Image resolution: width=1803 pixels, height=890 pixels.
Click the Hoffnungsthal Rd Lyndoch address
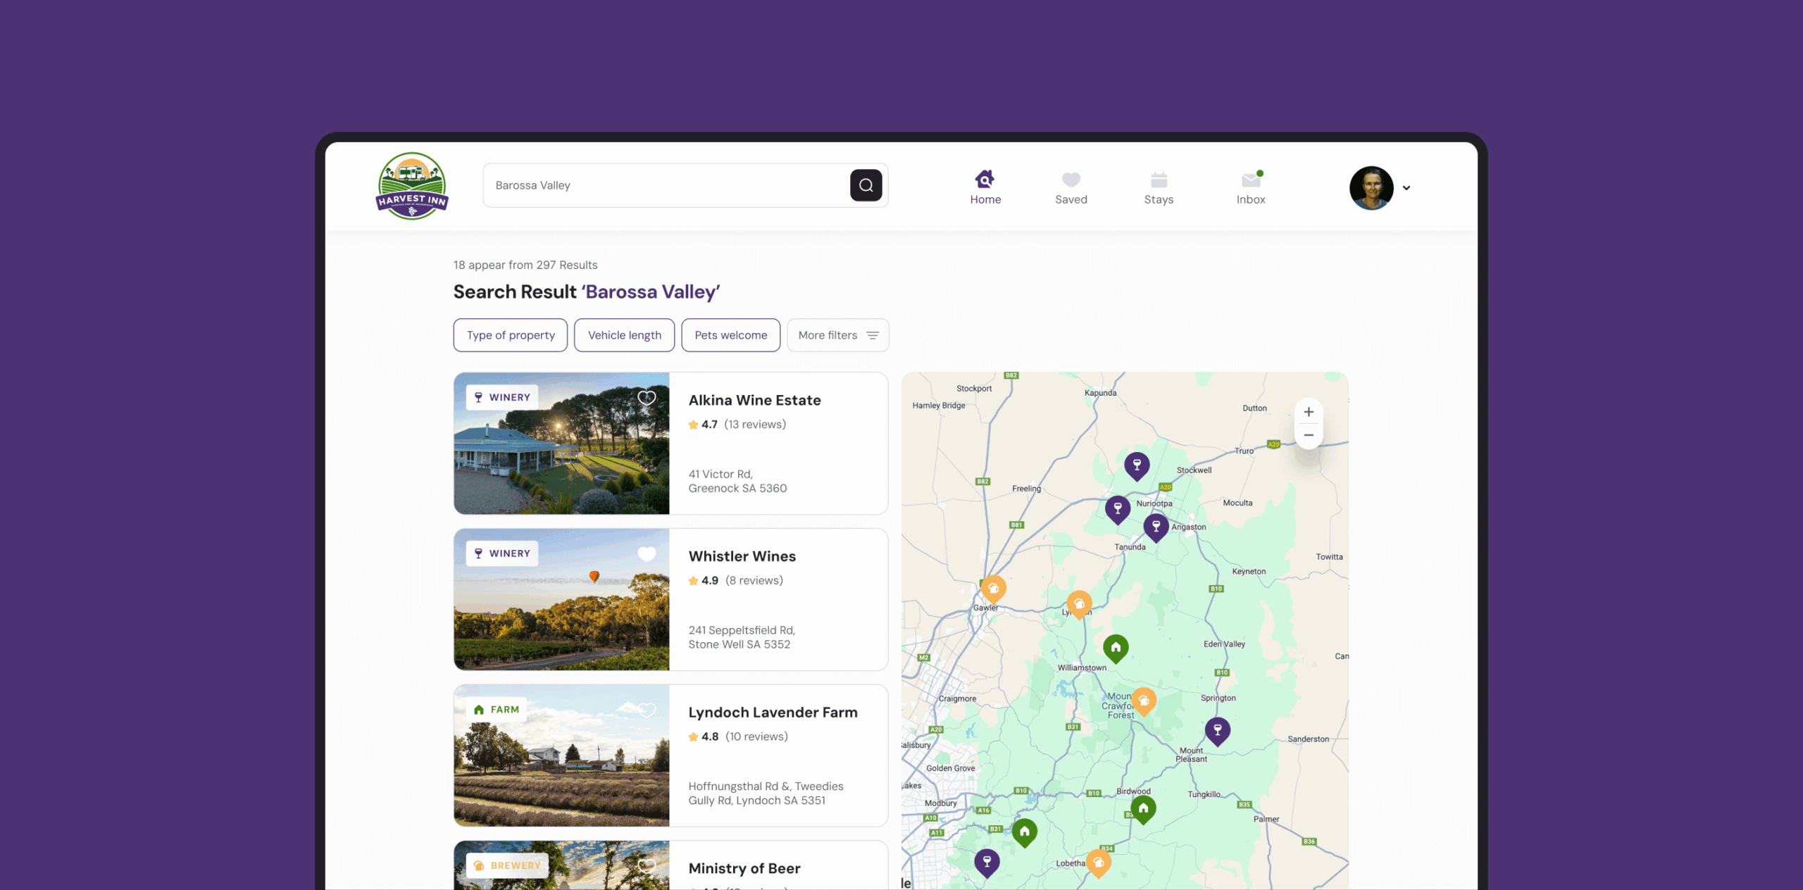pos(766,794)
